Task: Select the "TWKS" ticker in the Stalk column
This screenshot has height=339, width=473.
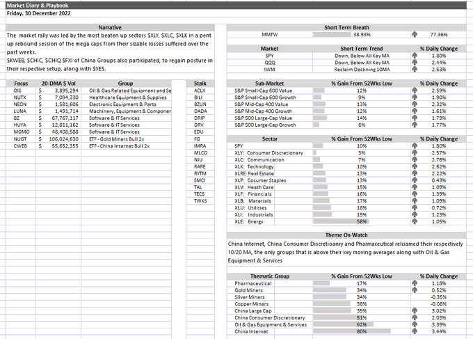Action: [200, 200]
